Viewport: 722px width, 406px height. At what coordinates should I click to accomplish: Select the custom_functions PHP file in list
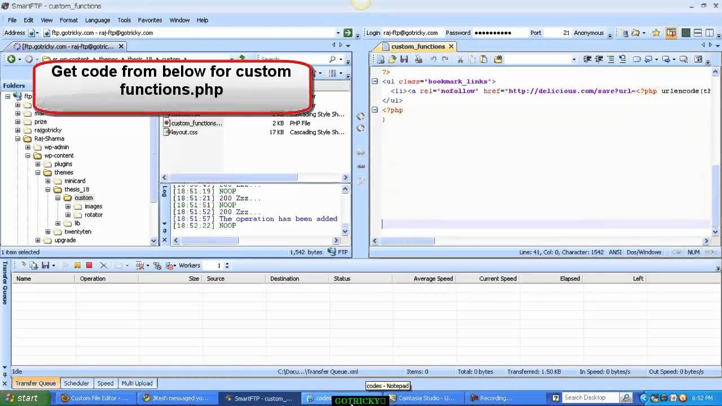pos(196,123)
